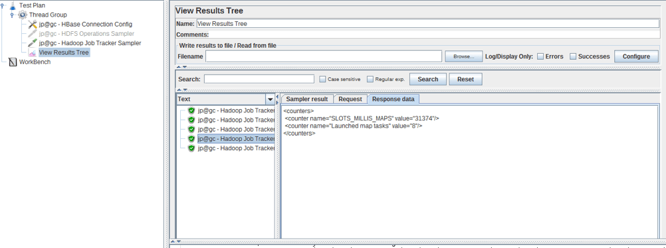Image resolution: width=666 pixels, height=248 pixels.
Task: Select the View Results Tree node
Action: (x=64, y=53)
